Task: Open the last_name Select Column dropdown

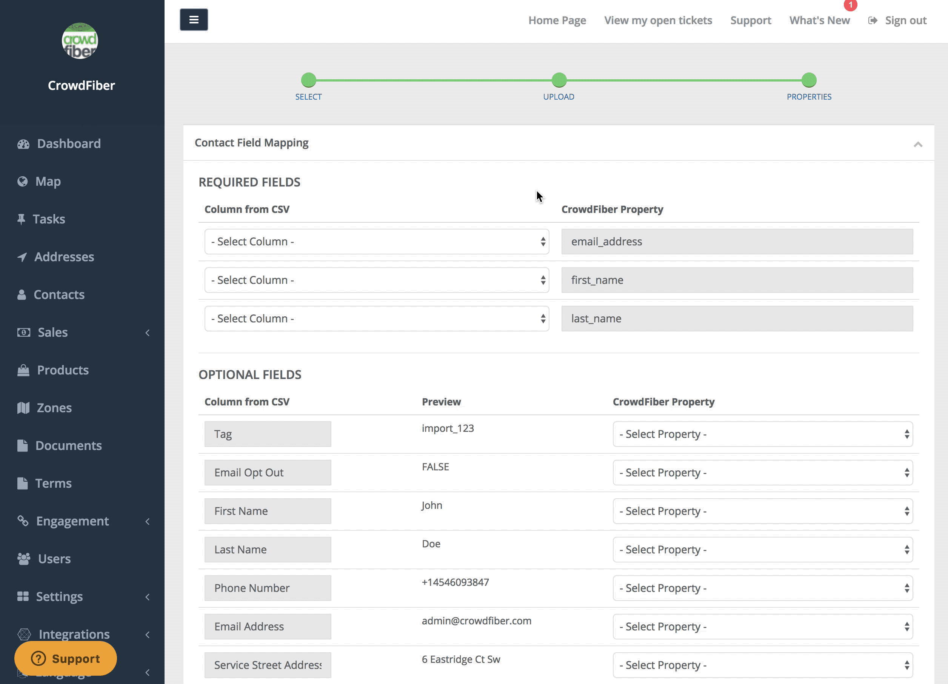Action: (376, 319)
